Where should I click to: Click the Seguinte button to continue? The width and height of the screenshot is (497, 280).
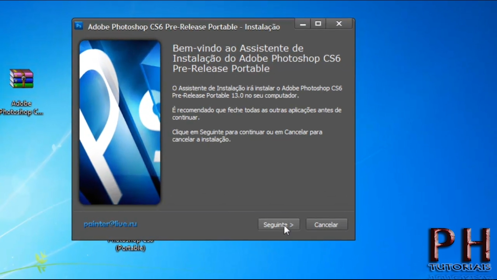tap(279, 225)
